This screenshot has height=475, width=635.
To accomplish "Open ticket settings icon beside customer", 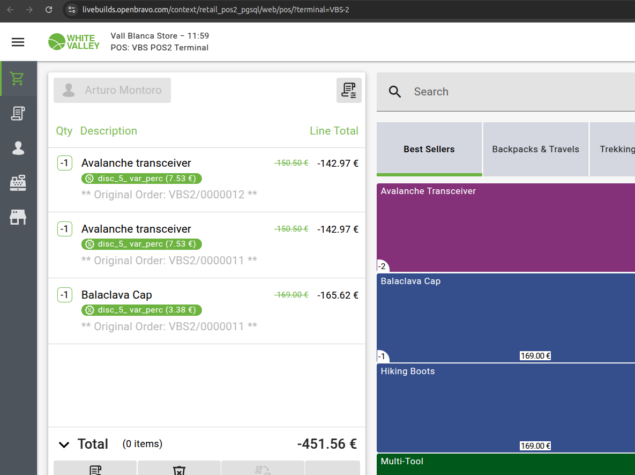I will point(349,90).
